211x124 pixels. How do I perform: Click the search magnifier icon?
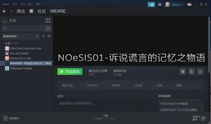(x=5, y=29)
